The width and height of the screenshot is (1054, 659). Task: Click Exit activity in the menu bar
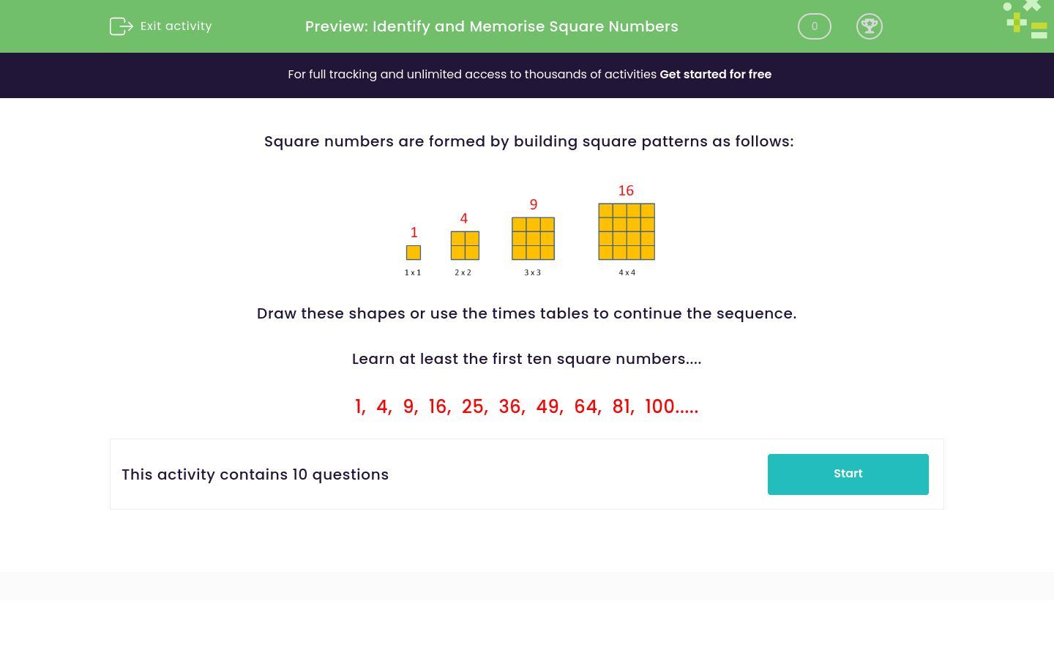point(176,26)
